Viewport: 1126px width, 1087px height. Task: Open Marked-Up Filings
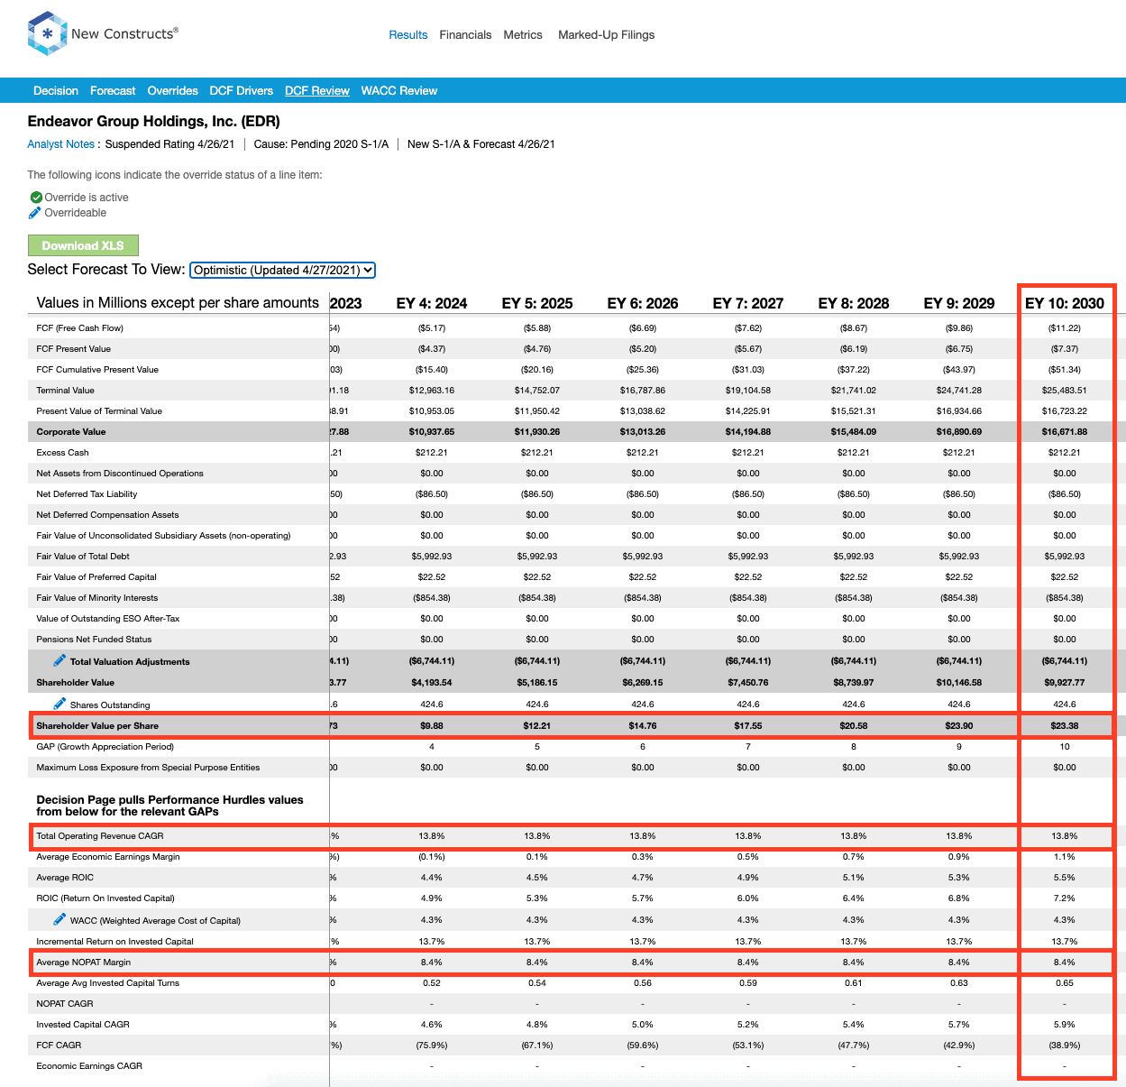(606, 35)
